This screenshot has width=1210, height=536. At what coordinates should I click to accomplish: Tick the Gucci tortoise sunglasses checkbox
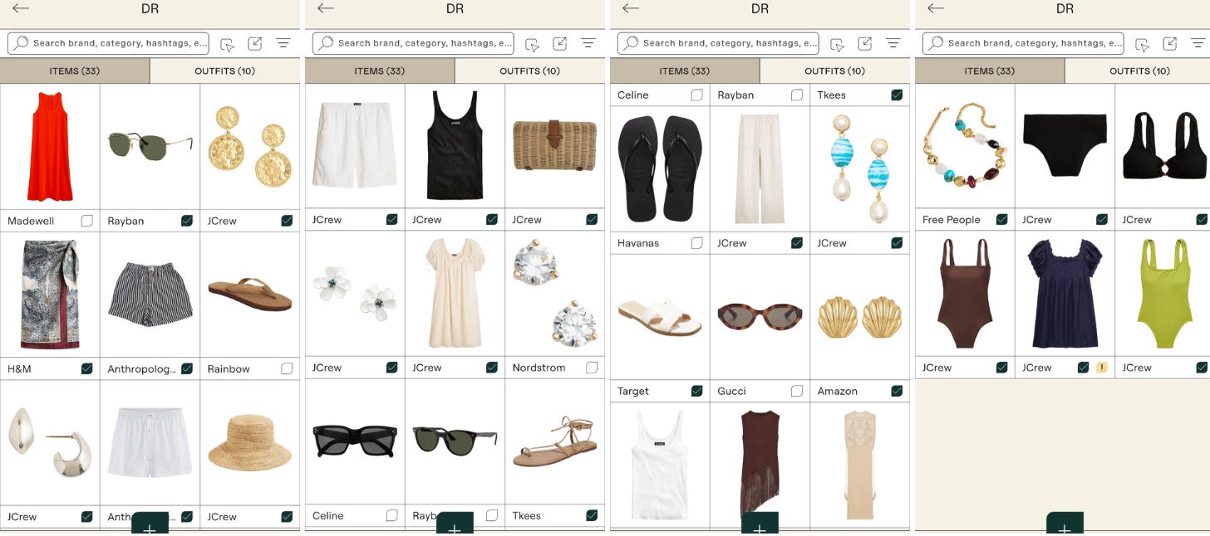pyautogui.click(x=797, y=391)
